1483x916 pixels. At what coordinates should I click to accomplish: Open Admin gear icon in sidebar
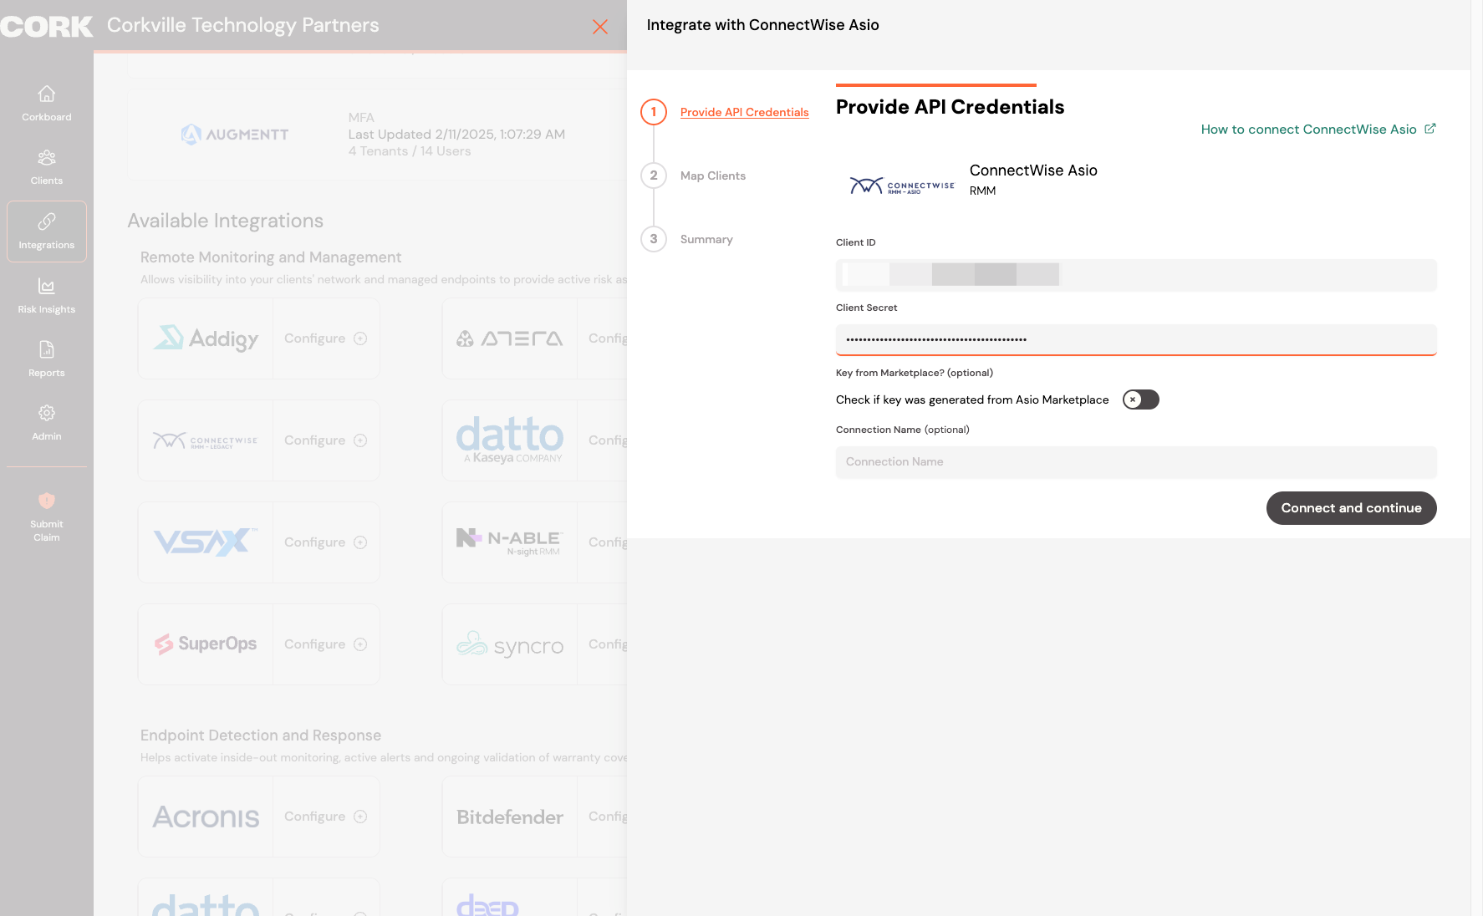coord(47,413)
